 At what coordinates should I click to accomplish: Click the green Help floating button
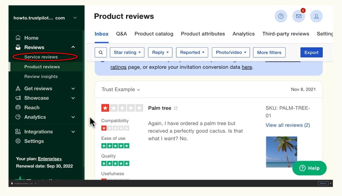coord(309,168)
